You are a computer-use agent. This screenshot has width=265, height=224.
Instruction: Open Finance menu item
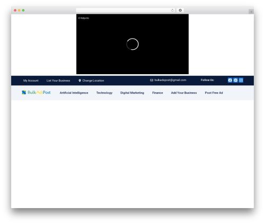pyautogui.click(x=157, y=93)
